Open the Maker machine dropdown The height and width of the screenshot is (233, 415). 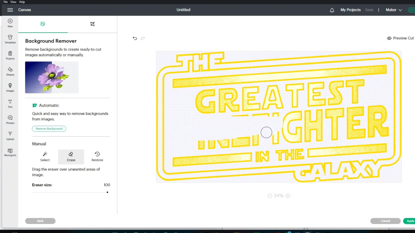pyautogui.click(x=394, y=10)
